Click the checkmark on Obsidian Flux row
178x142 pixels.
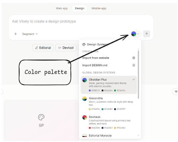click(x=134, y=79)
